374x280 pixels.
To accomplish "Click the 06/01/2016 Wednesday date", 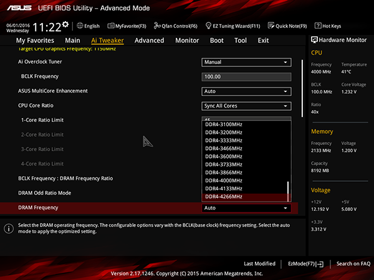I will [18, 28].
